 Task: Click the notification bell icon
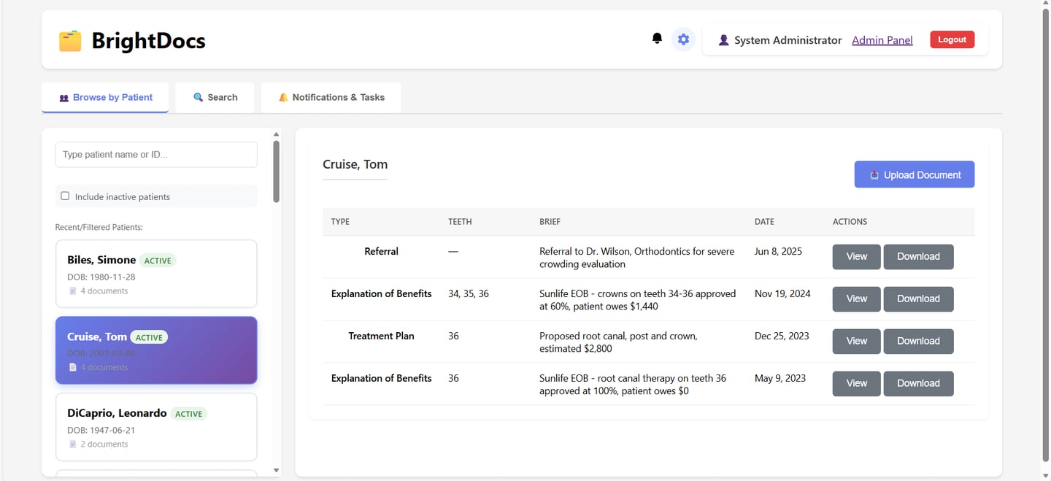click(x=657, y=39)
